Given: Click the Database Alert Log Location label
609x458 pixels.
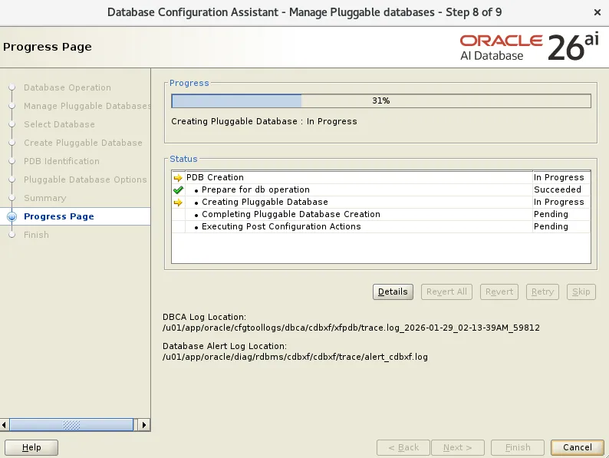Looking at the screenshot, I should 225,346.
